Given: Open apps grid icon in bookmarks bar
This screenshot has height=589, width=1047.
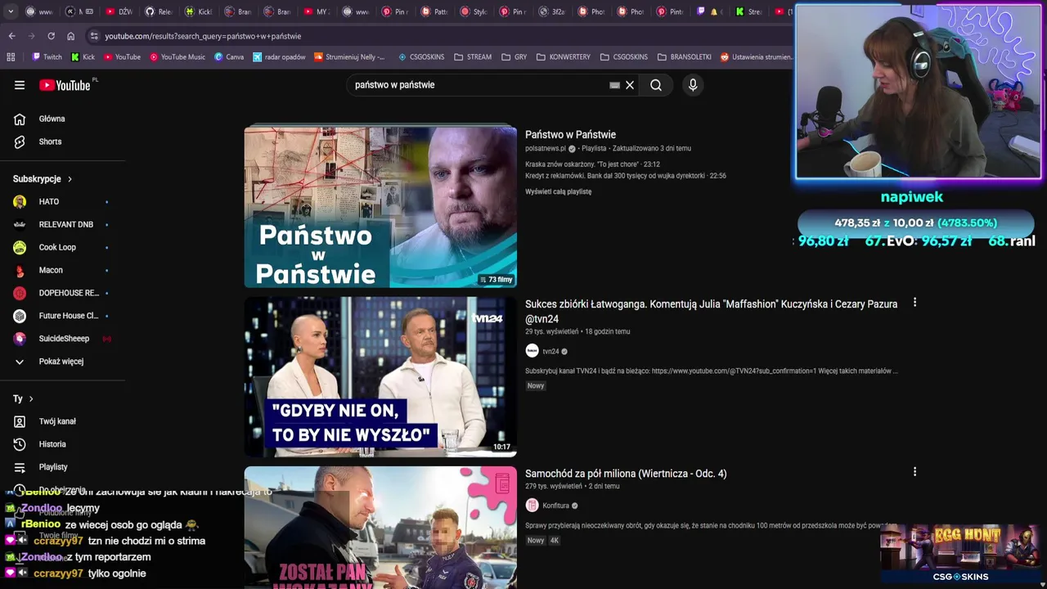Looking at the screenshot, I should coord(11,57).
